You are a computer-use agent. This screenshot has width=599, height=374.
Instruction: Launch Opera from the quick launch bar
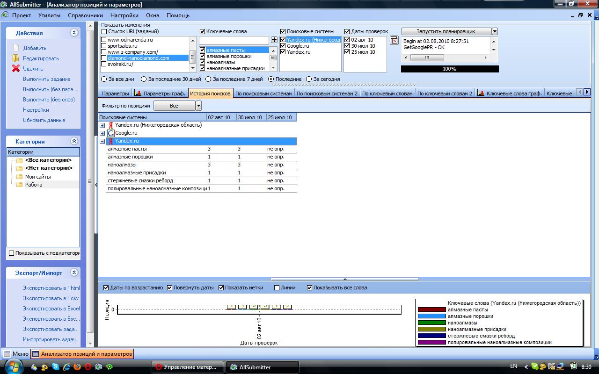88,367
